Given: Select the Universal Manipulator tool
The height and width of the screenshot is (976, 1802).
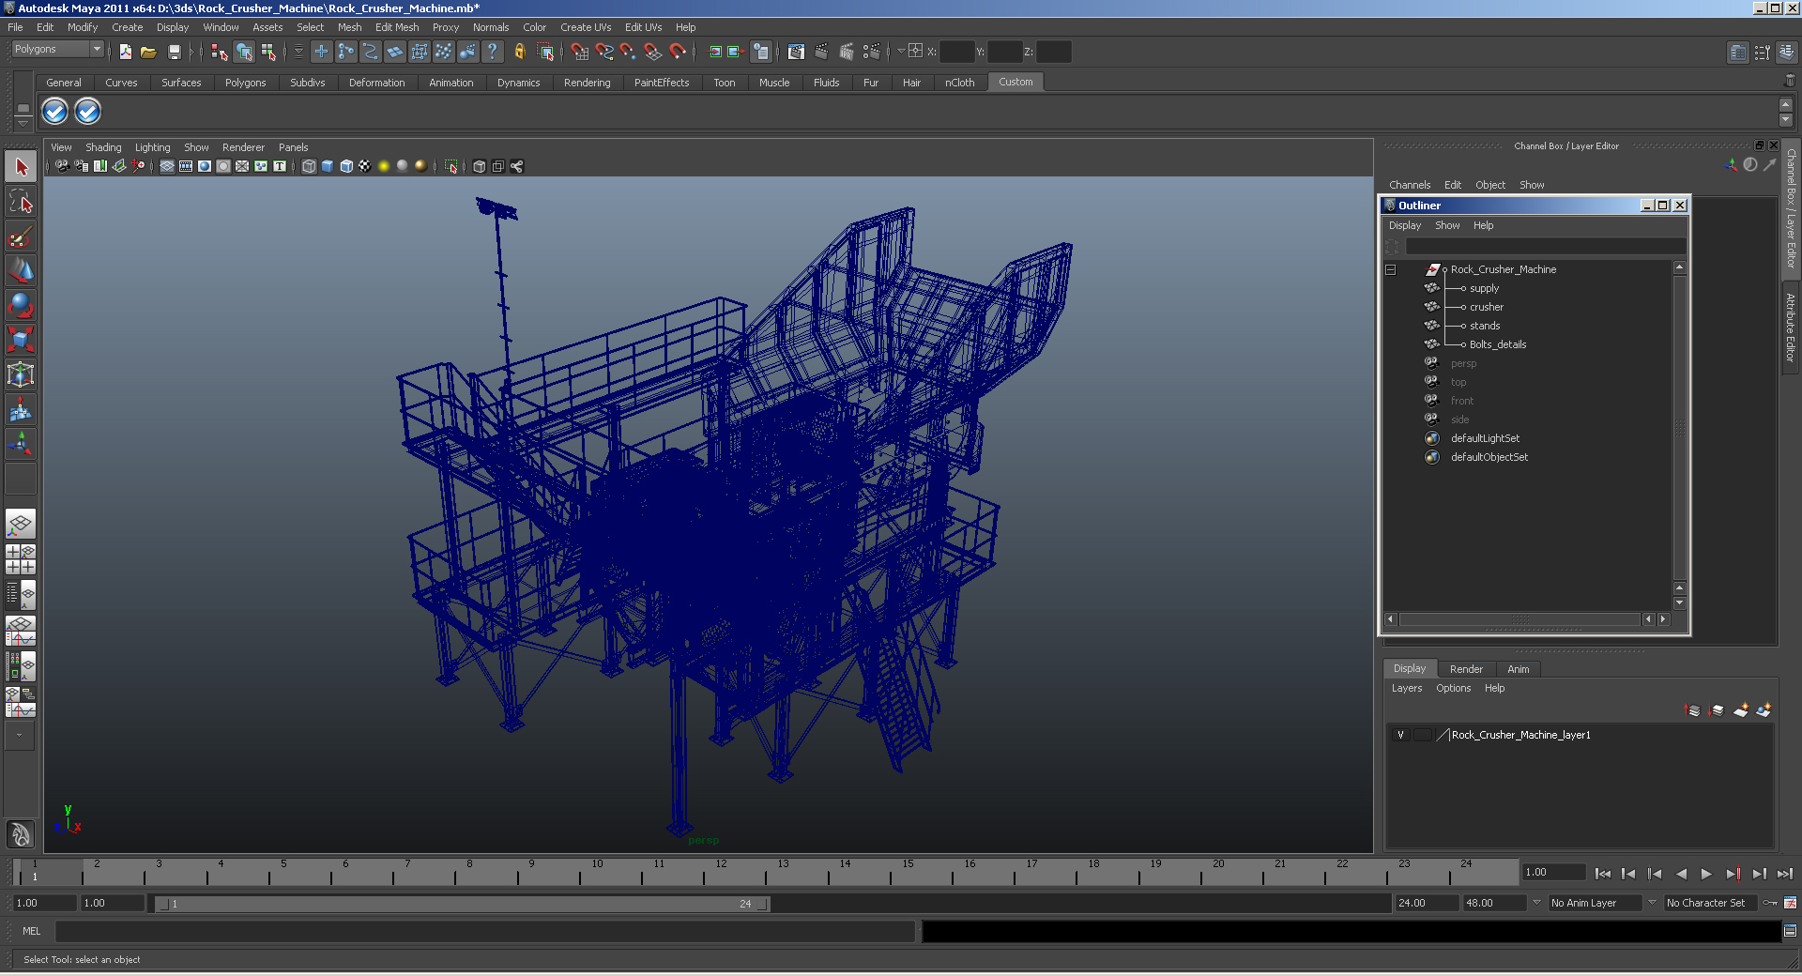Looking at the screenshot, I should [x=21, y=375].
